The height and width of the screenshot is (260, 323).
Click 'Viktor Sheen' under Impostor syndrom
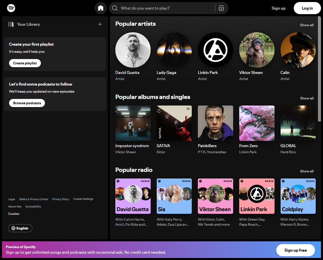[126, 152]
